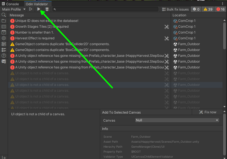Viewport: 227px width, 159px height.
Task: Click fix wrench for Harvest Effect is required
Action: point(167,38)
